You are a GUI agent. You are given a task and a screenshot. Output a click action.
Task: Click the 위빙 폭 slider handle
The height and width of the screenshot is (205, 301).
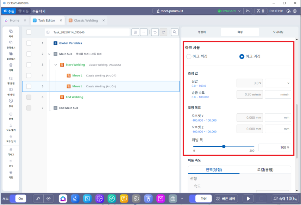(x=224, y=147)
